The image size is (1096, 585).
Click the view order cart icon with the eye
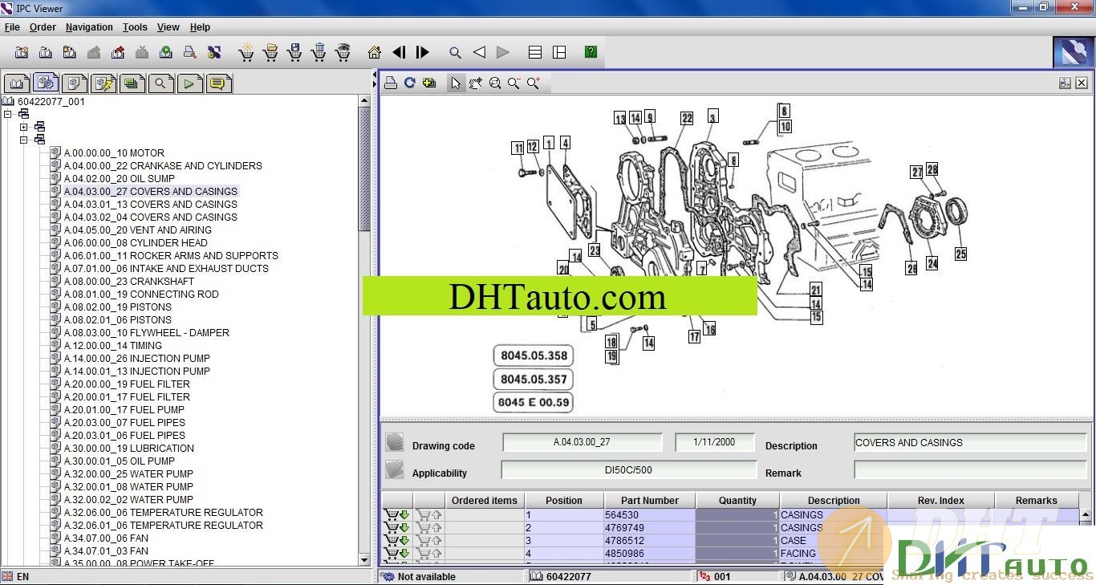point(343,53)
